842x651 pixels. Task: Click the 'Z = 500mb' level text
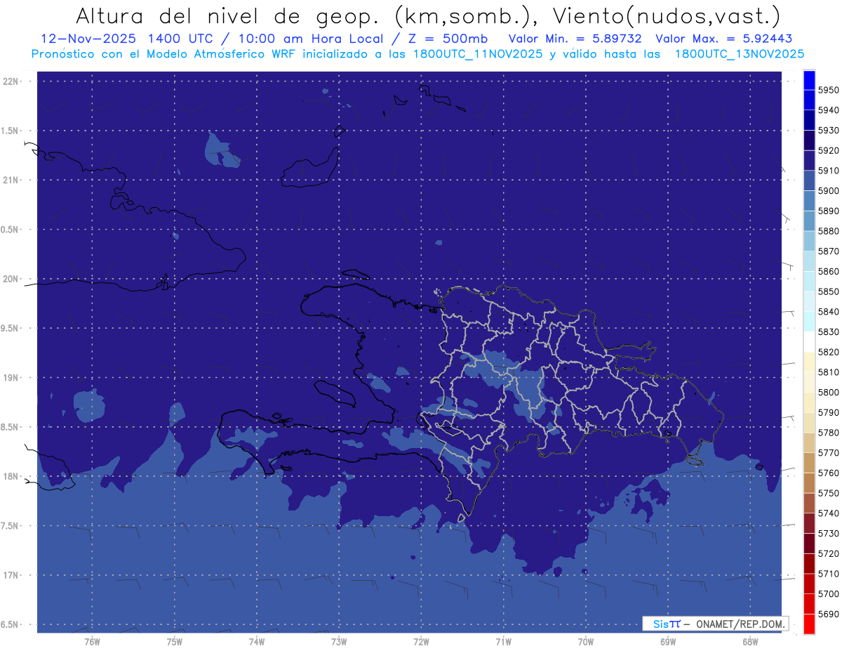(x=443, y=39)
